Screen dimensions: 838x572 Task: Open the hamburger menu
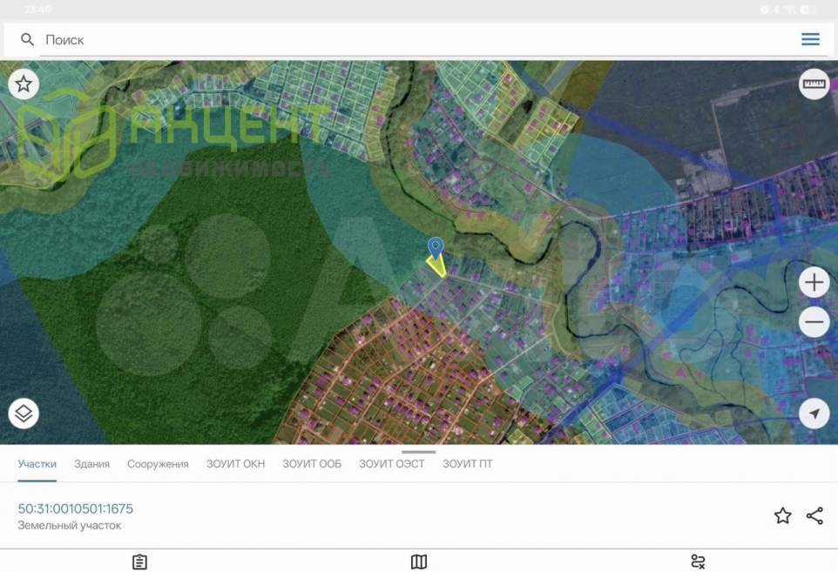pos(810,39)
